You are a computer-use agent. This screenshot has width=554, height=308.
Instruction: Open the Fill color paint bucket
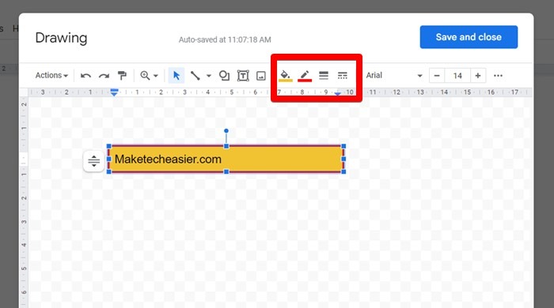286,76
